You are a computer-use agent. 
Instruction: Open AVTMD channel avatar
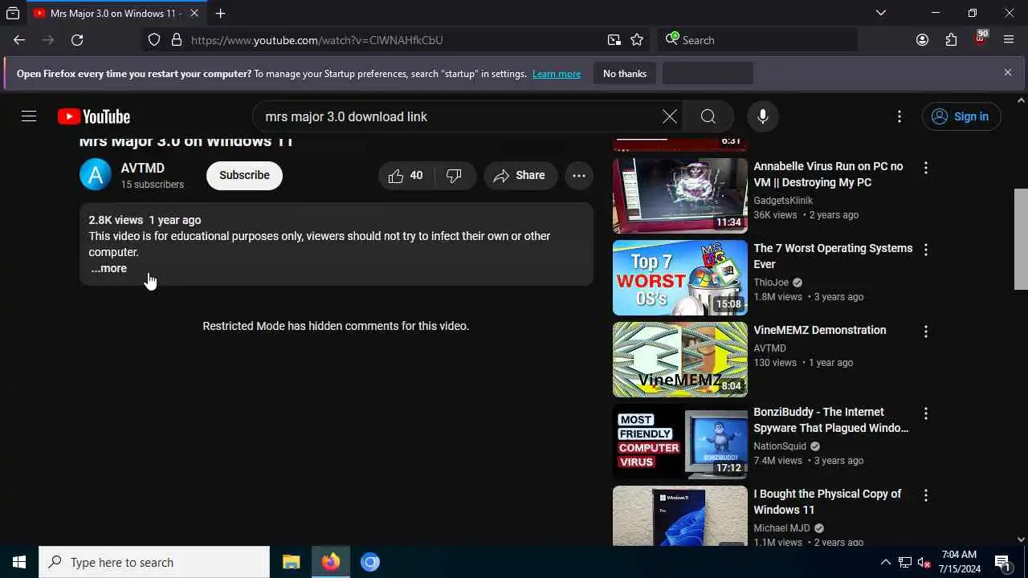point(95,175)
